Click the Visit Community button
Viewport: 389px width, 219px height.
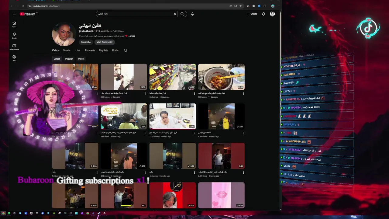pyautogui.click(x=105, y=42)
